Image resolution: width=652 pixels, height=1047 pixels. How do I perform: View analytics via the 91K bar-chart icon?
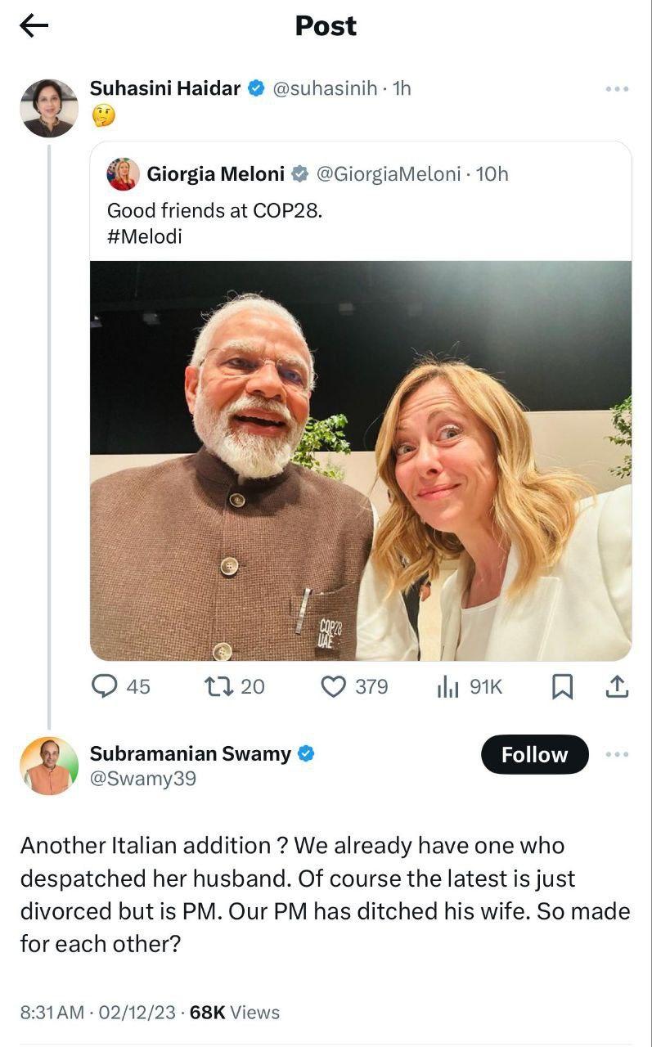coord(447,687)
